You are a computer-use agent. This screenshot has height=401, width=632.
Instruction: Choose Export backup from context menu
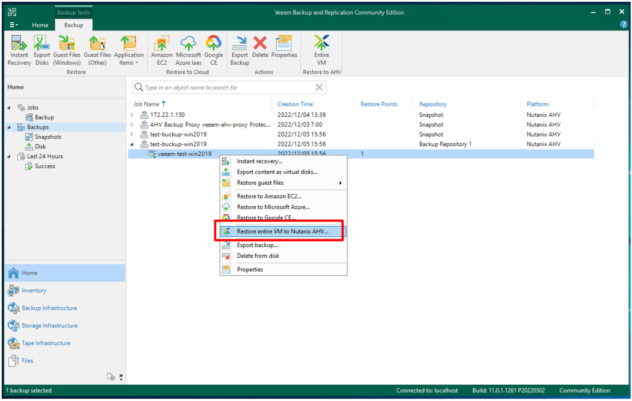coord(283,245)
